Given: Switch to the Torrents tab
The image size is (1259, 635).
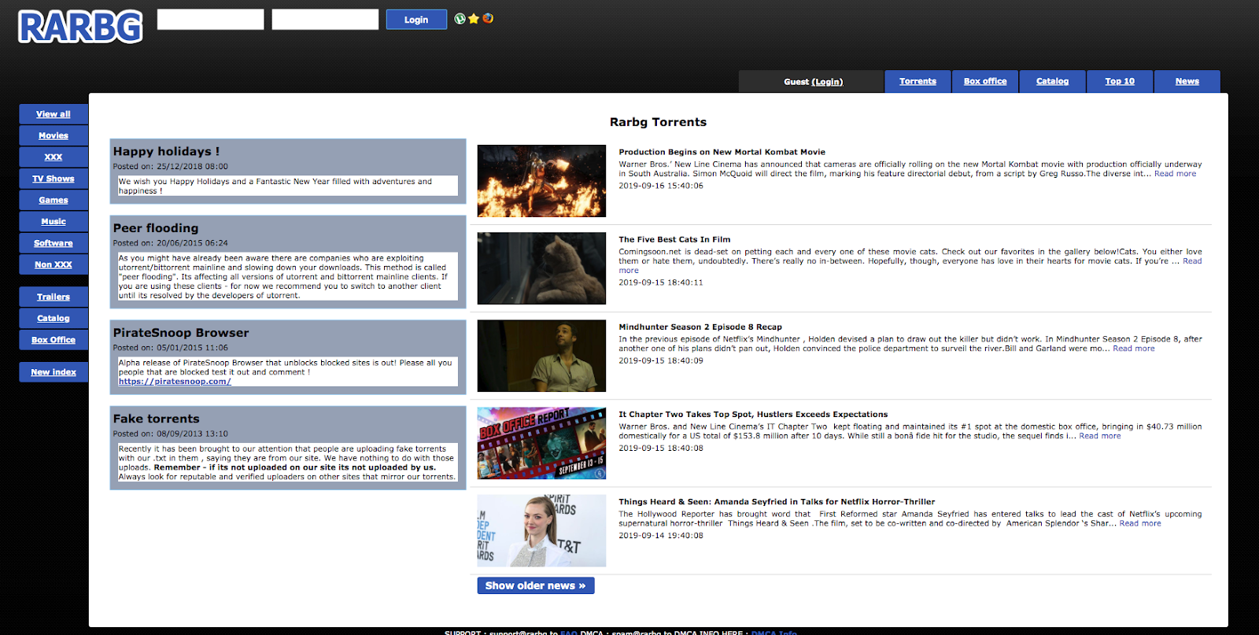Looking at the screenshot, I should point(918,81).
